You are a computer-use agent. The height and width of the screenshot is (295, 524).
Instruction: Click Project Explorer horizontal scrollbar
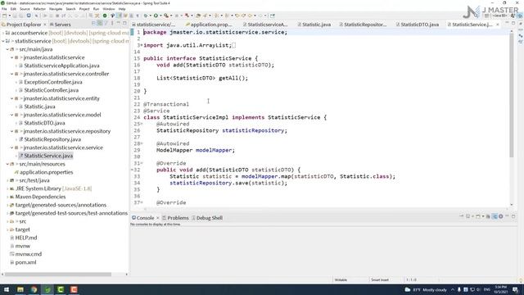point(58,275)
